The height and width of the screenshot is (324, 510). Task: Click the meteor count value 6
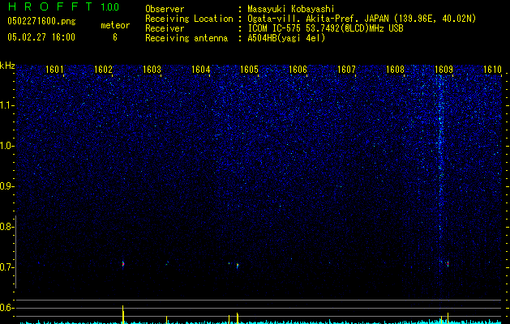pos(115,37)
